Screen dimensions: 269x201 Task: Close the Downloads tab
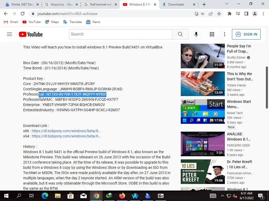194,4
